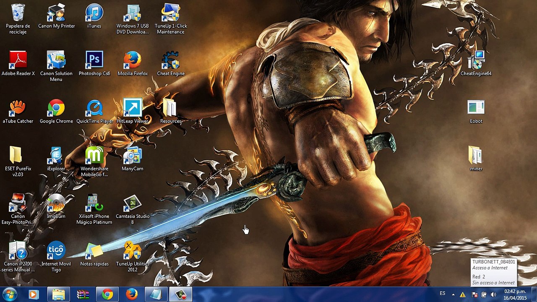
Task: Click the yellow warning tray icon
Action: pyautogui.click(x=463, y=295)
